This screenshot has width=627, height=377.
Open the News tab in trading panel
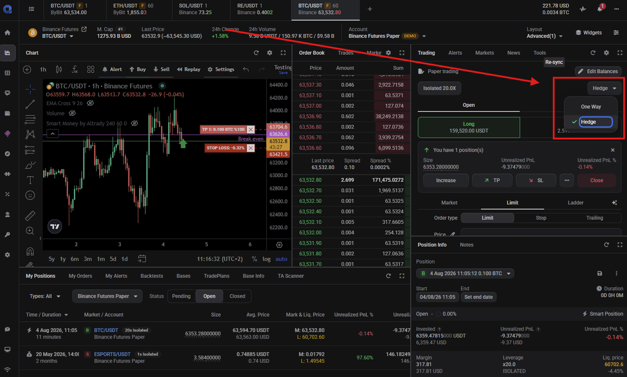513,53
